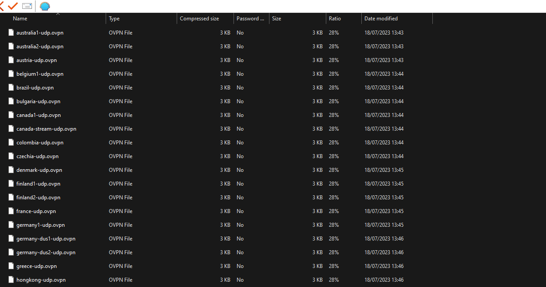Sort files by Size column
This screenshot has height=287, width=546.
click(x=276, y=18)
